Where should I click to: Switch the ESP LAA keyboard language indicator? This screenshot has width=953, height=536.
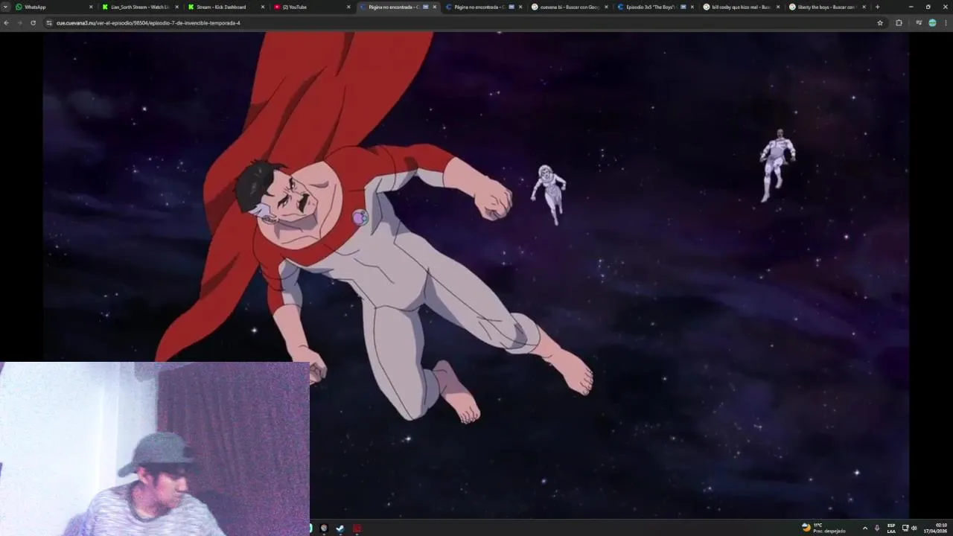pyautogui.click(x=891, y=528)
